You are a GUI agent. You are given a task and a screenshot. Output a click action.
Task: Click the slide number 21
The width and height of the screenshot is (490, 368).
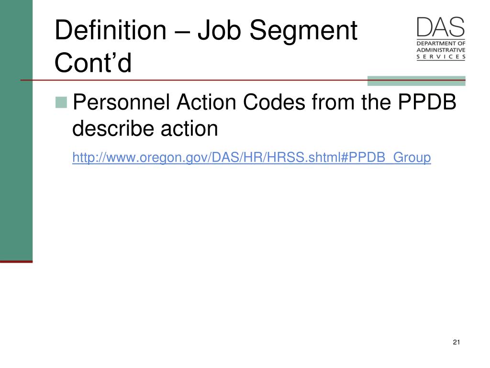pyautogui.click(x=456, y=342)
